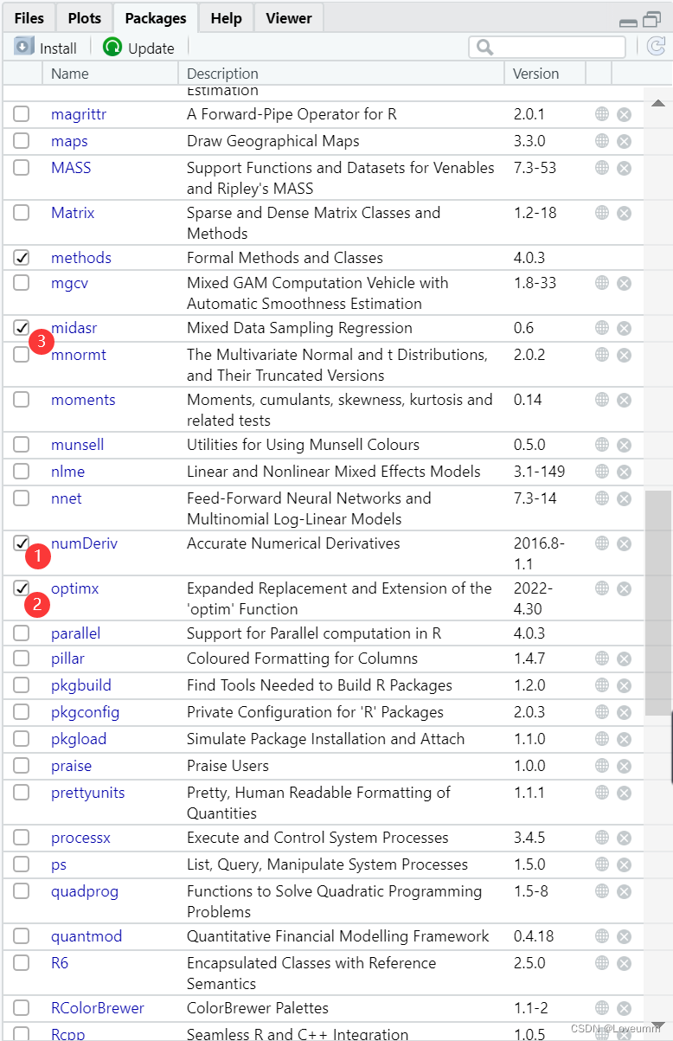Remove the RColorBrewer package
Image resolution: width=673 pixels, height=1041 pixels.
624,1008
